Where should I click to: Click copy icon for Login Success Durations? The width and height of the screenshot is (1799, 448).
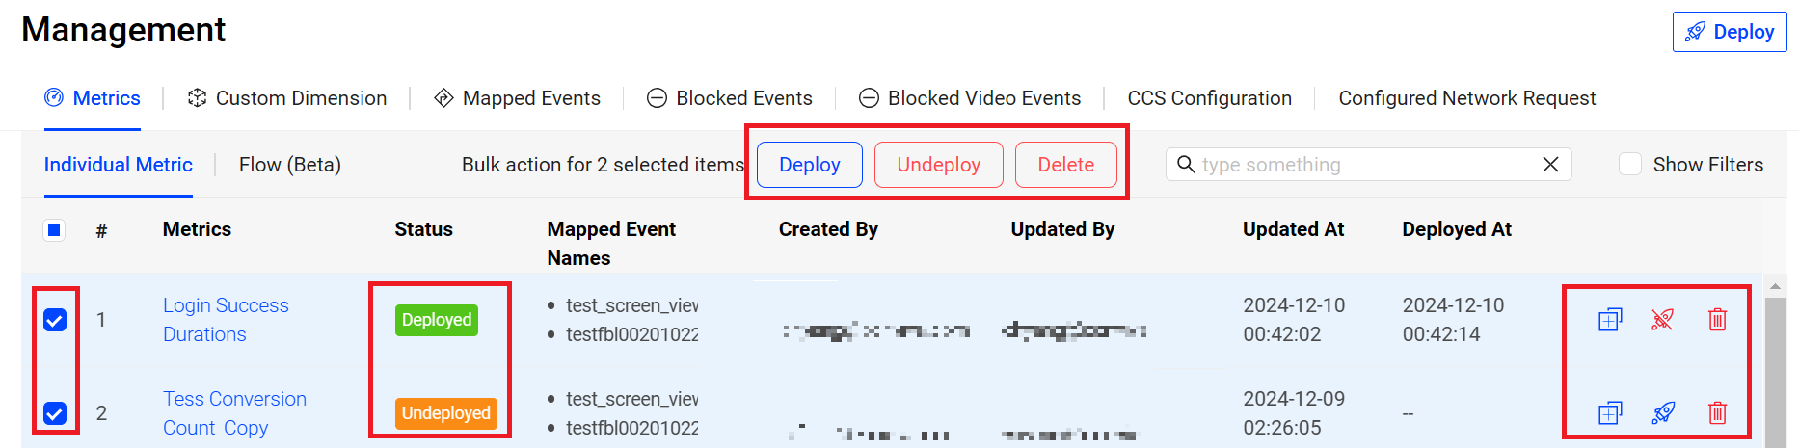click(x=1610, y=320)
